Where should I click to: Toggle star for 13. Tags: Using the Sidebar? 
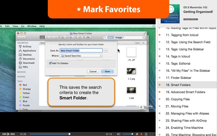[x=159, y=49]
